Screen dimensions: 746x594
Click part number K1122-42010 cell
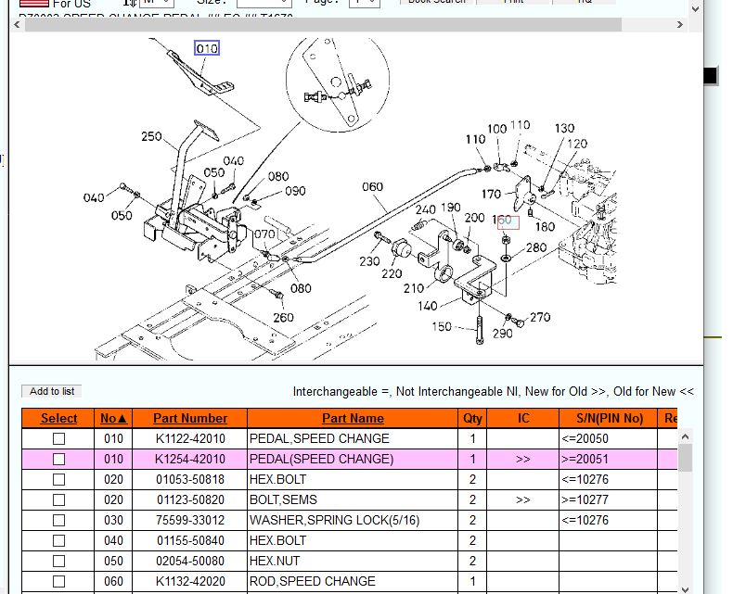pos(190,438)
